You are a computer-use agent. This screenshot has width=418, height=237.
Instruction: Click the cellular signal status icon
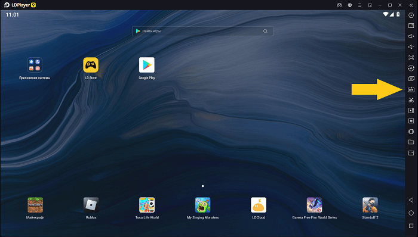(x=392, y=14)
